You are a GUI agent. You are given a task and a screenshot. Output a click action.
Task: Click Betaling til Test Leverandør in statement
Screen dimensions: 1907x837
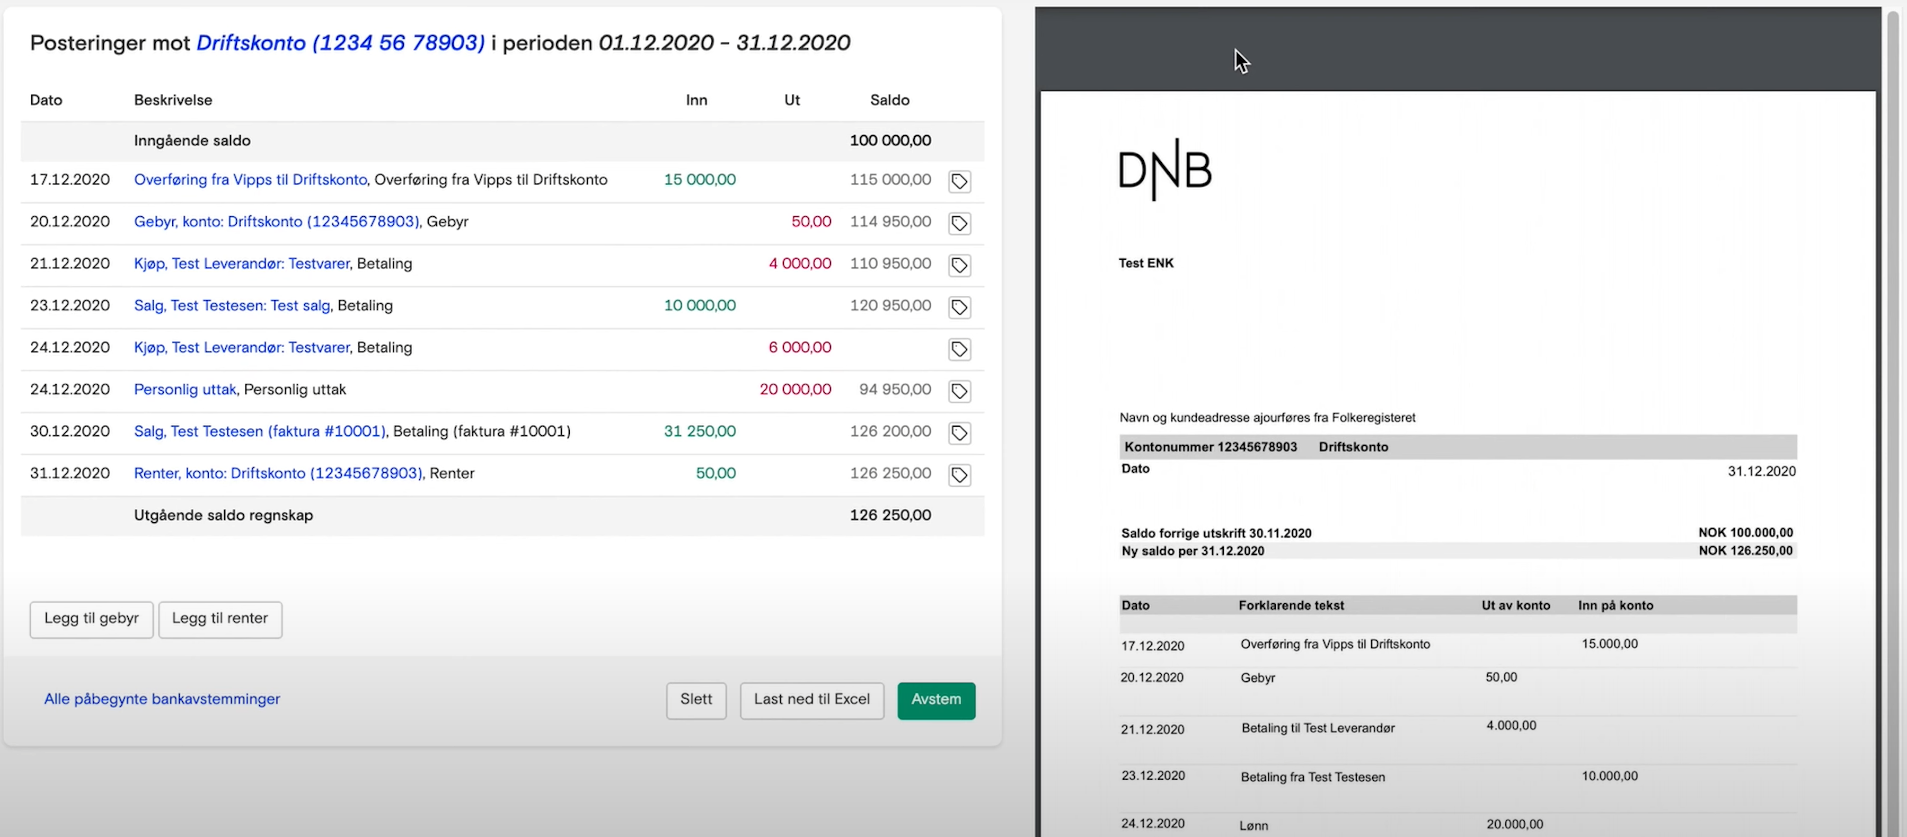click(1318, 728)
